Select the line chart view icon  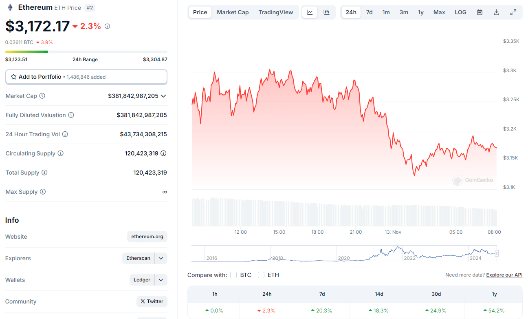(310, 12)
